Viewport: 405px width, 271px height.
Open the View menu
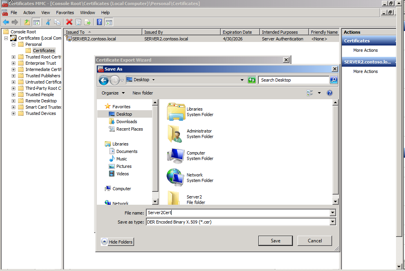46,13
